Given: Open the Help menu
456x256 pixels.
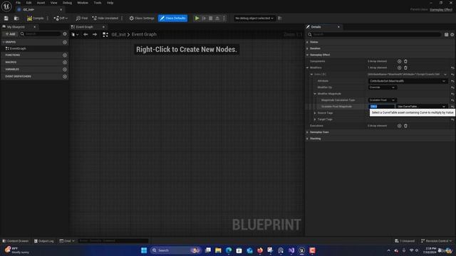Looking at the screenshot, I should (x=110, y=3).
